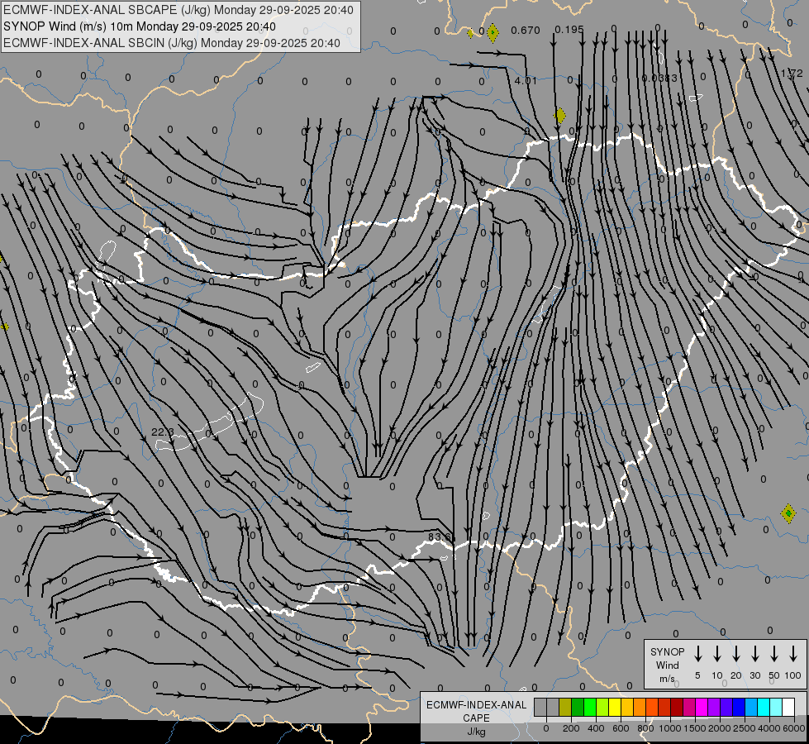Viewport: 809px width, 744px height.
Task: Click the 4.01 value on the map
Action: click(525, 81)
